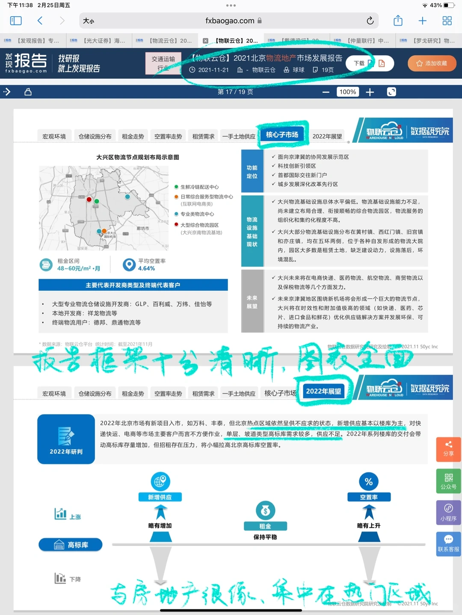Click the floating 联系客服 support button
This screenshot has width=462, height=615.
pos(448,544)
